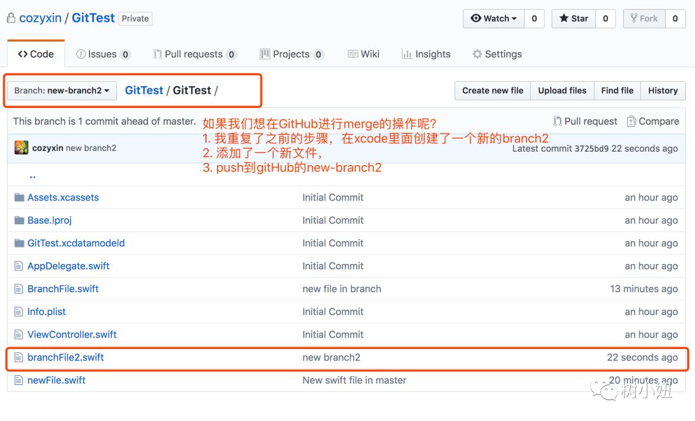Click the Base.lproj folder icon
The width and height of the screenshot is (695, 421).
(19, 220)
